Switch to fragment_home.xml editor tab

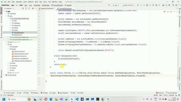[46, 8]
